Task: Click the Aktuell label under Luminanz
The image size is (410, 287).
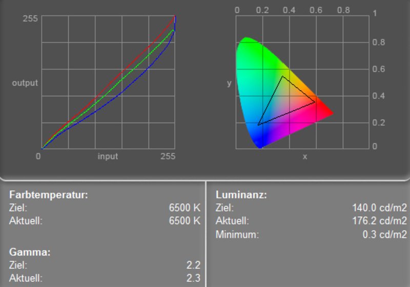Action: click(232, 221)
